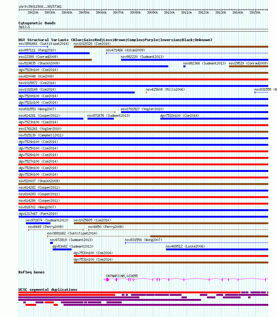277x317 pixels.
Task: Click nsv1015872 (Coe2014) label
Action: pyautogui.click(x=37, y=83)
